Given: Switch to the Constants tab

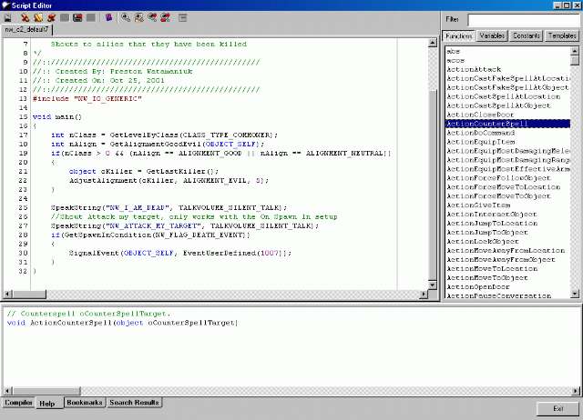Looking at the screenshot, I should pyautogui.click(x=527, y=36).
